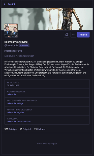The height and width of the screenshot is (156, 94).
Task: Click the nrw.social instance badge
Action: coord(24,45)
